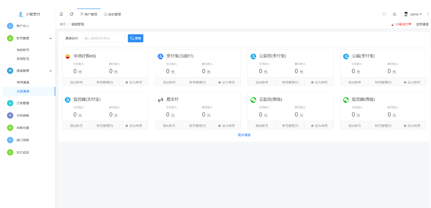Switch to the 后台管理 tab
Viewport: 431px width, 208px height.
click(112, 14)
